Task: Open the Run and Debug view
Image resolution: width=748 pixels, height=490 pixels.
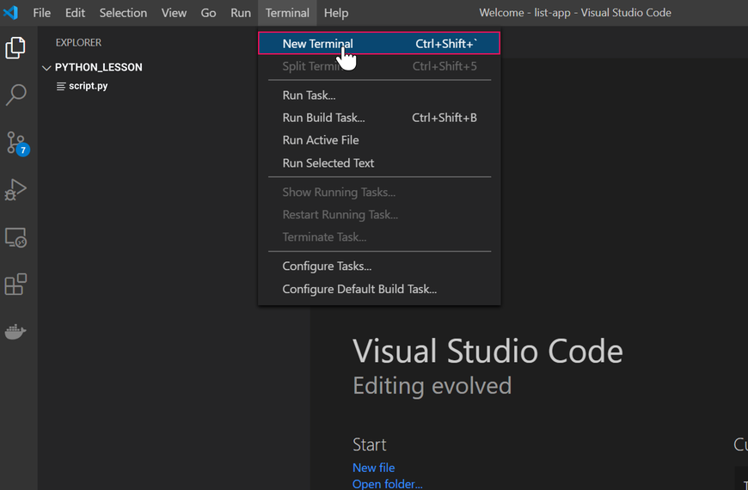Action: [15, 189]
